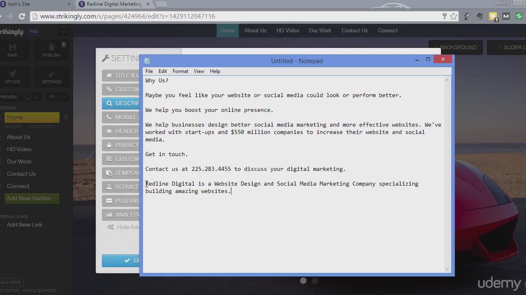Viewport: 526px width, 295px height.
Task: Click the Take Tour button
Action: point(11,283)
